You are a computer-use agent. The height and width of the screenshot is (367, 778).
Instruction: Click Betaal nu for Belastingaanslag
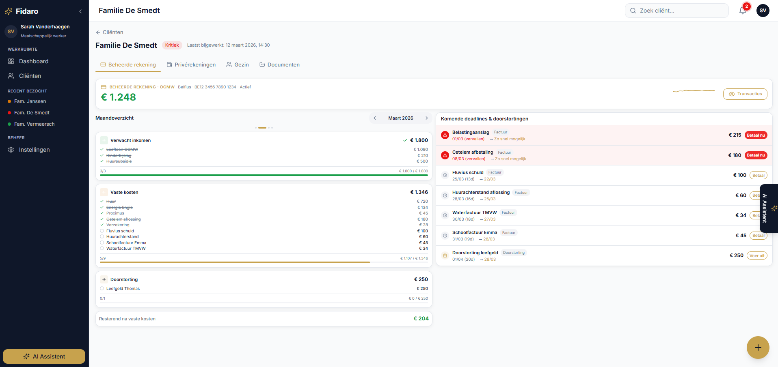coord(756,135)
